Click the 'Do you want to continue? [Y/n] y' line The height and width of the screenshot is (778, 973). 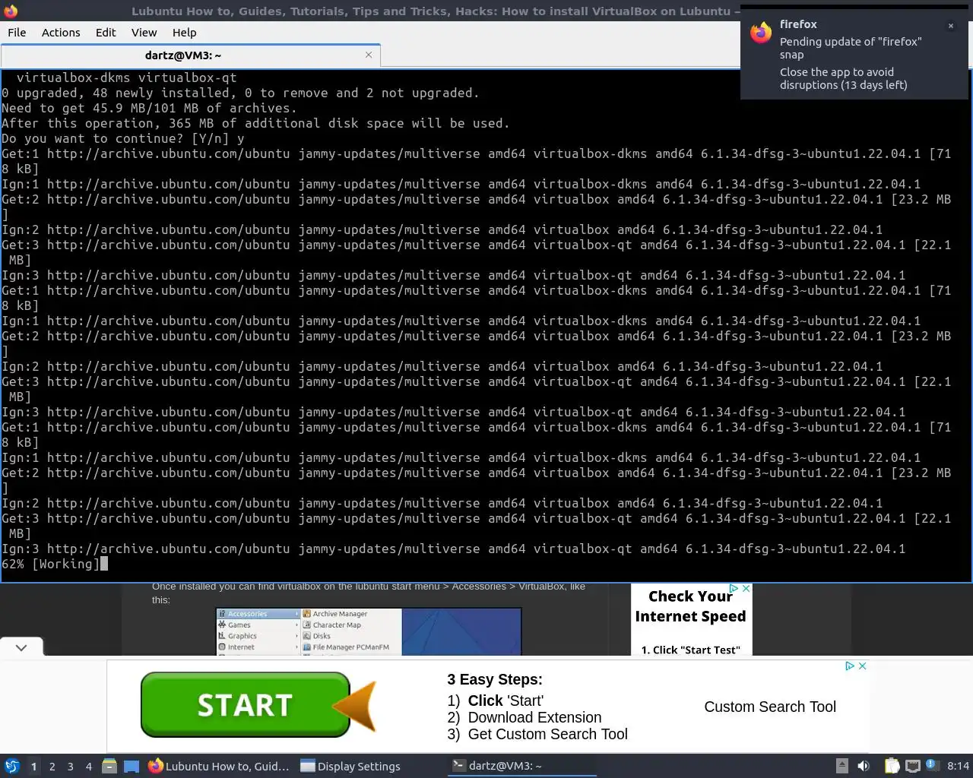click(123, 138)
